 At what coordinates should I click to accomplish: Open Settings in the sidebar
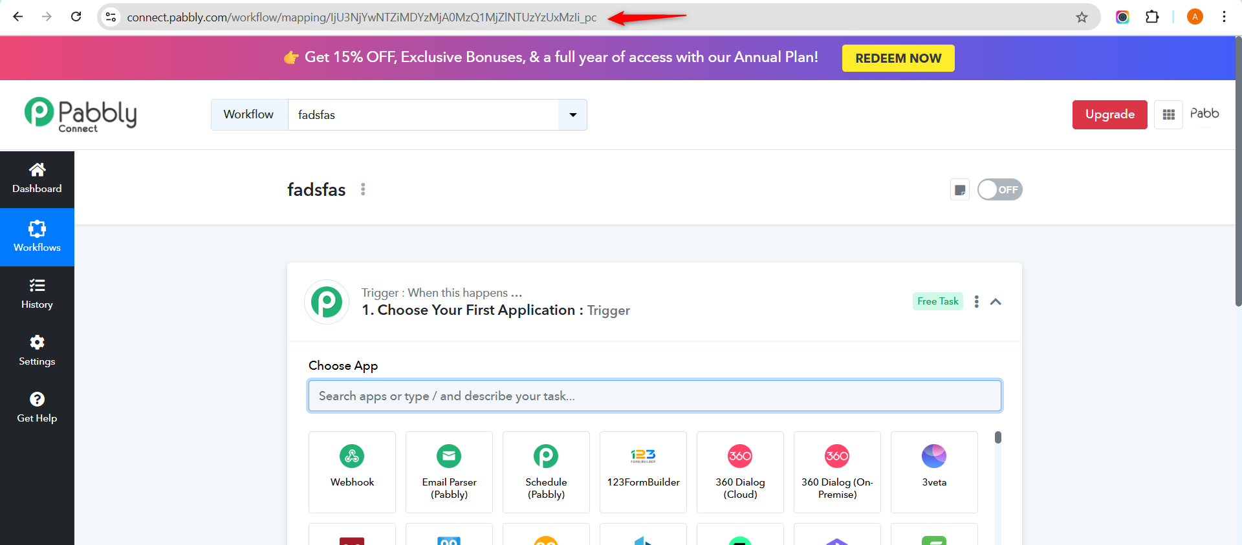[37, 351]
